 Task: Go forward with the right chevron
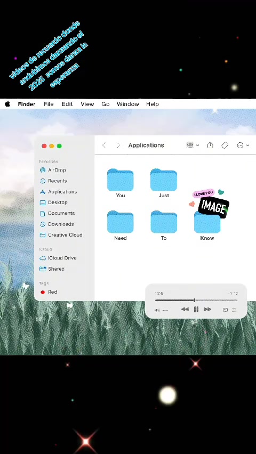pyautogui.click(x=118, y=145)
